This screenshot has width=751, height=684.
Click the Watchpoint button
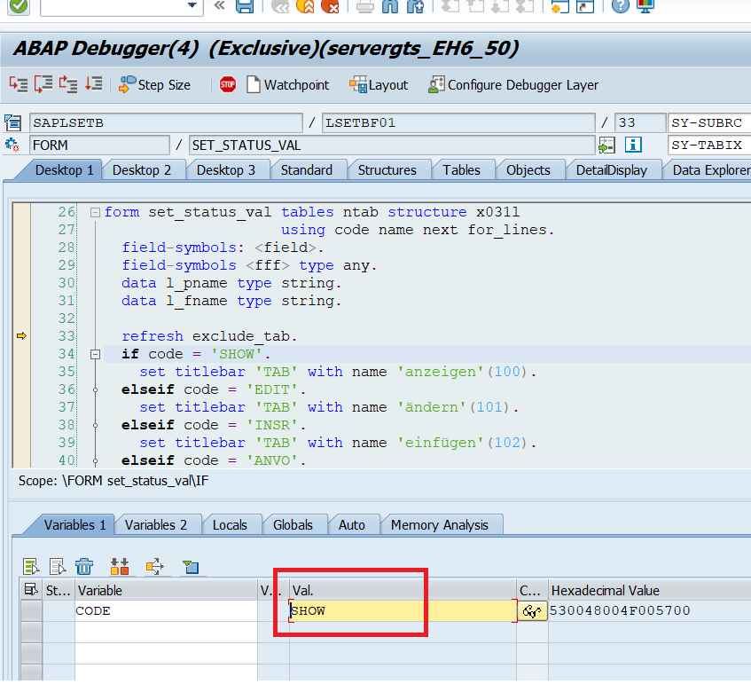point(286,84)
